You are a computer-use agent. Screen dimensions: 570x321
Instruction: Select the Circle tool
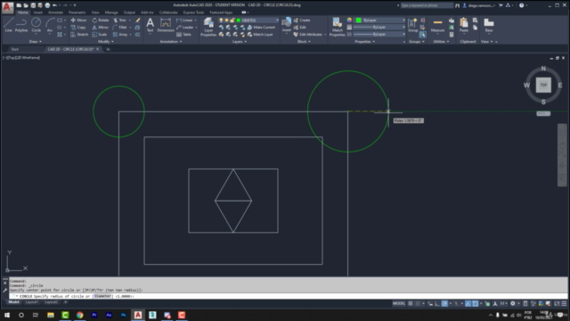36,25
